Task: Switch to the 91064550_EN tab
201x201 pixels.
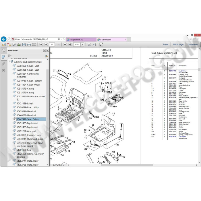Action: point(111,40)
